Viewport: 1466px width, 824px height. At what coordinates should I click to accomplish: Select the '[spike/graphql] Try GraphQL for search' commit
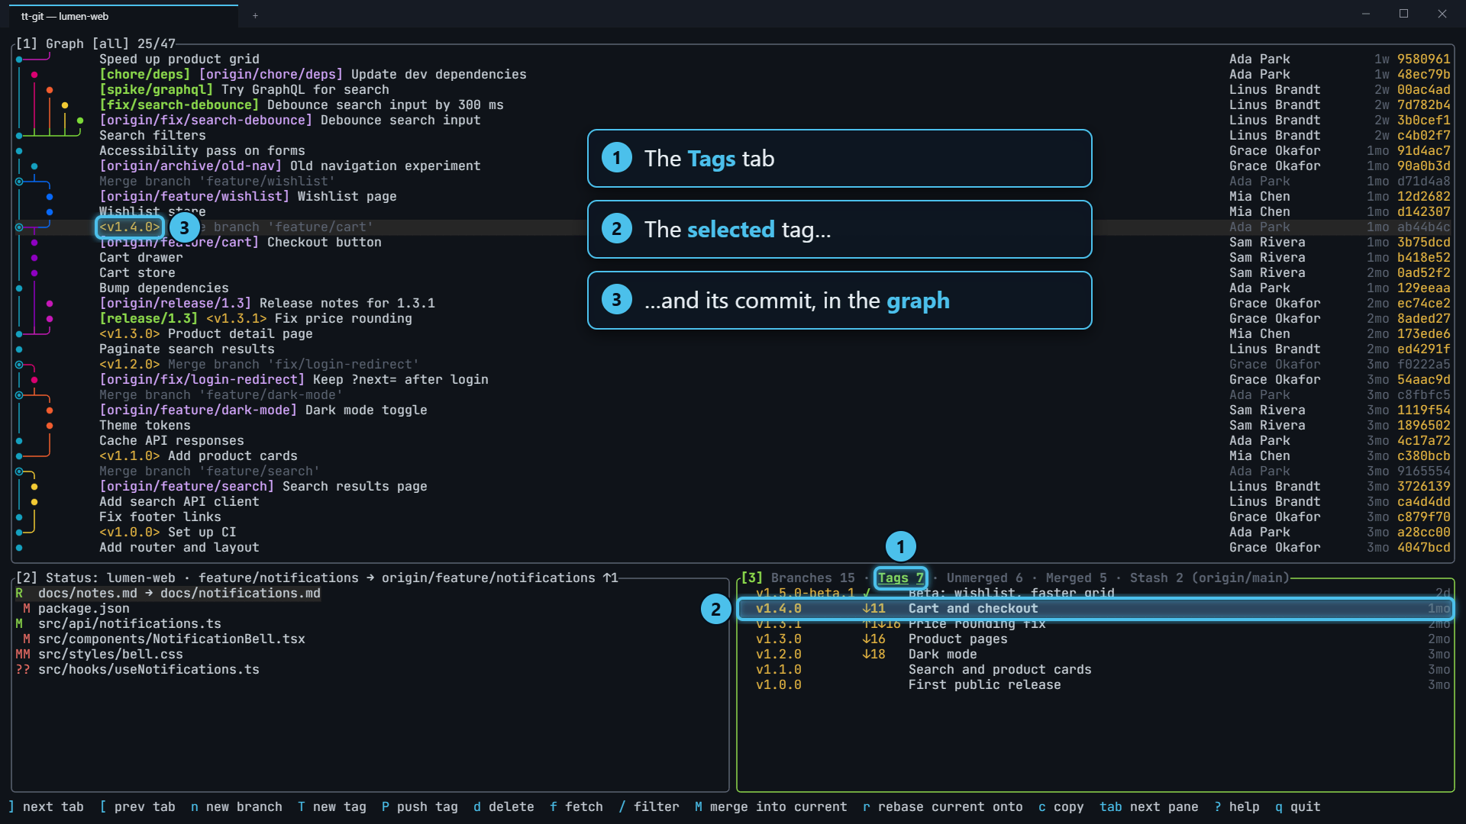pos(733,90)
